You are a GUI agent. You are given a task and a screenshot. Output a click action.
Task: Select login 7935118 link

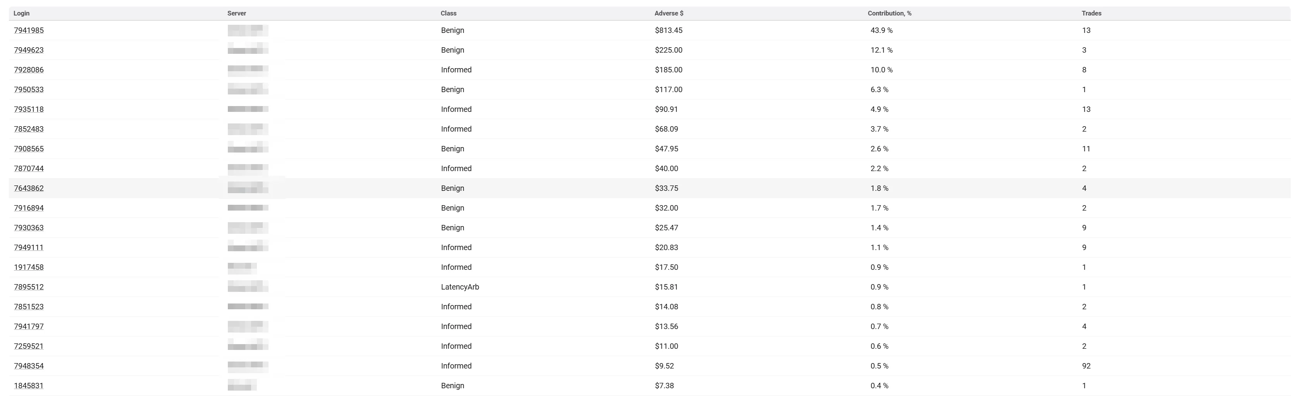[29, 109]
